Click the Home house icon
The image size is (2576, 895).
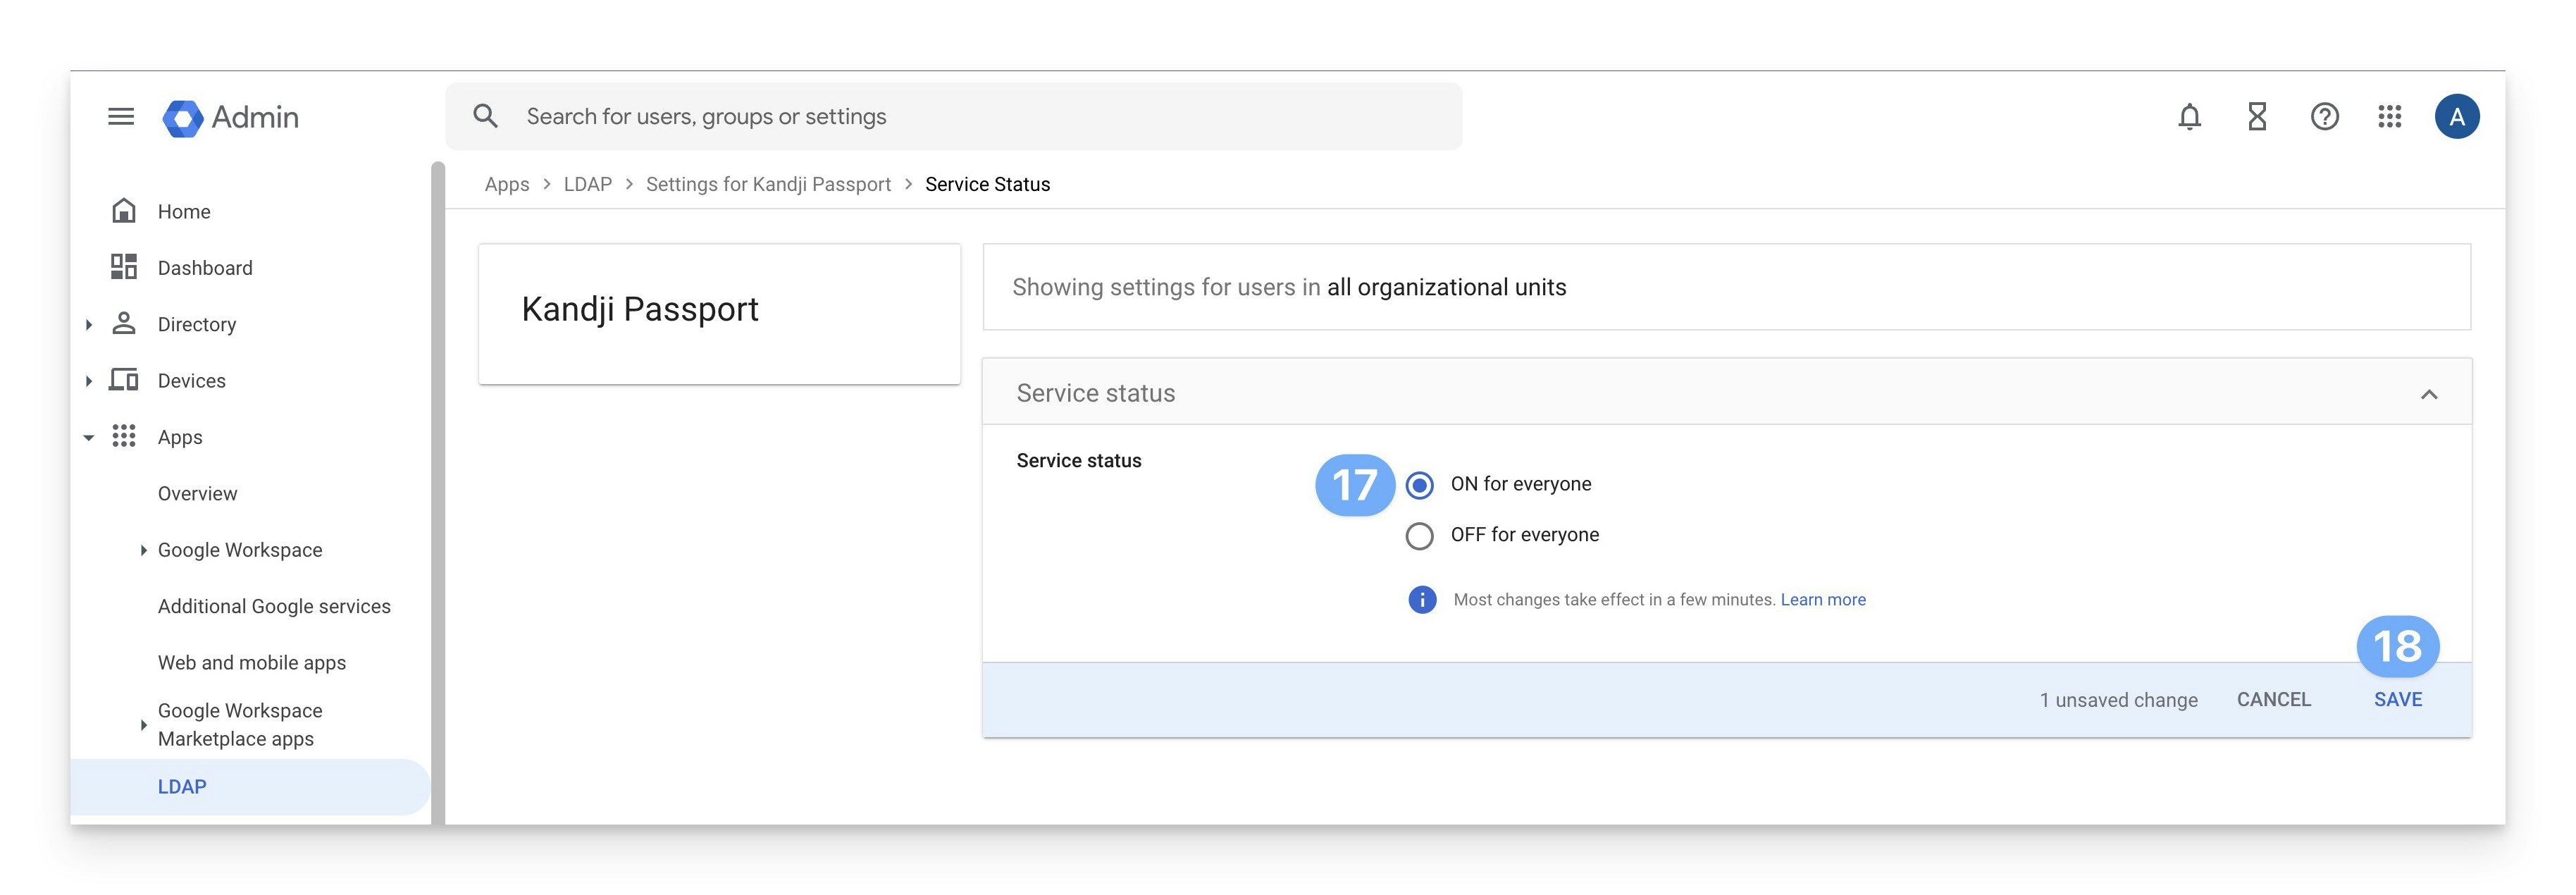tap(124, 211)
